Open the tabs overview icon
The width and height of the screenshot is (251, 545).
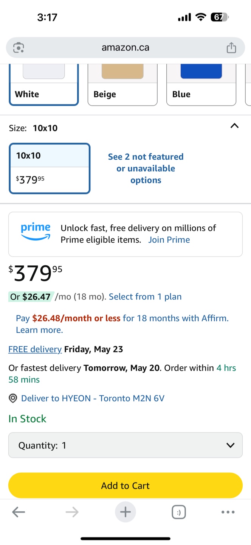(x=179, y=512)
